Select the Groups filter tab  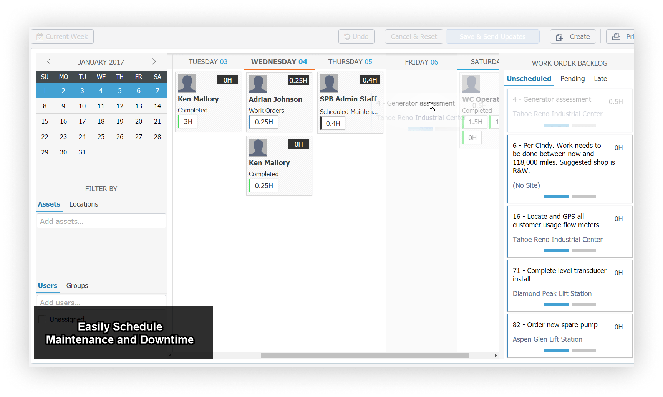(77, 286)
